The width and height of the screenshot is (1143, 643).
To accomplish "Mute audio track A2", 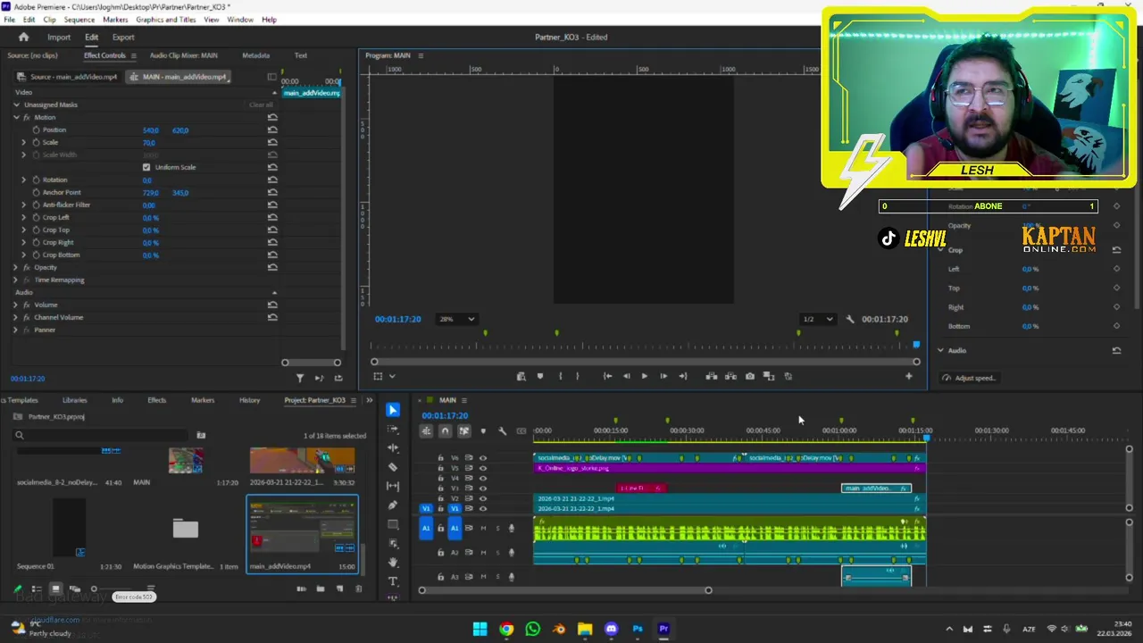I will click(x=483, y=553).
